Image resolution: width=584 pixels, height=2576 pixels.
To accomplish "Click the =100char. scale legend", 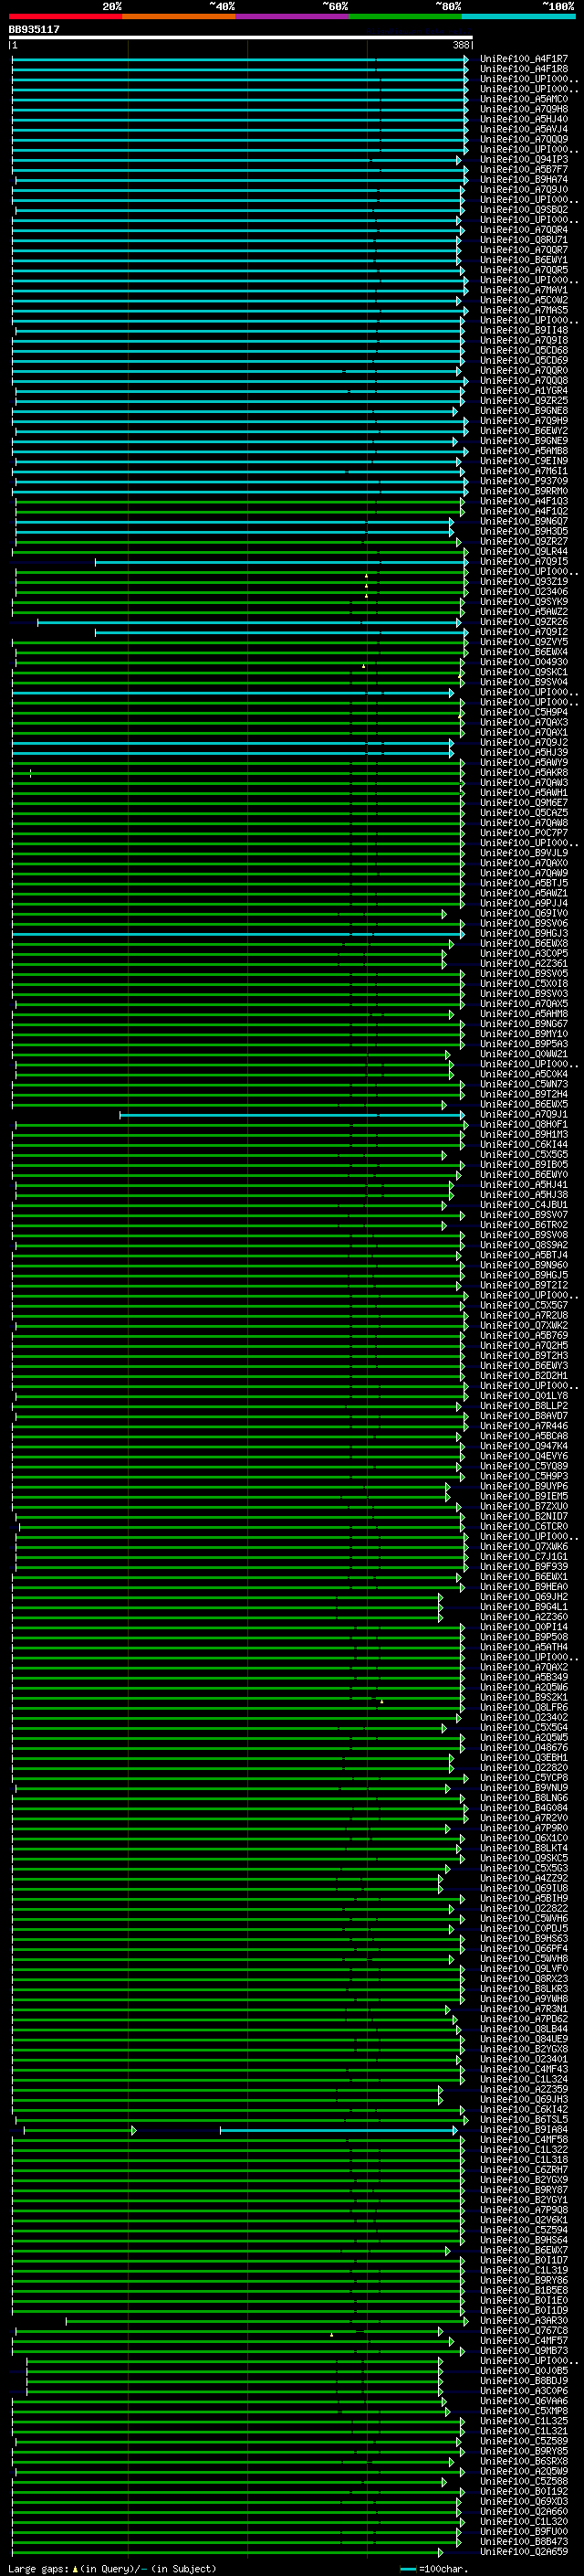I will pos(436,2568).
